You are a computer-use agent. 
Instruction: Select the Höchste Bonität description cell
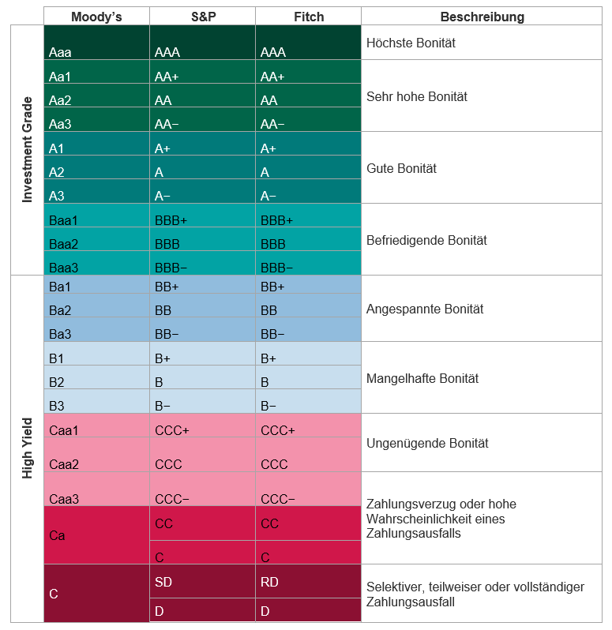click(x=411, y=43)
